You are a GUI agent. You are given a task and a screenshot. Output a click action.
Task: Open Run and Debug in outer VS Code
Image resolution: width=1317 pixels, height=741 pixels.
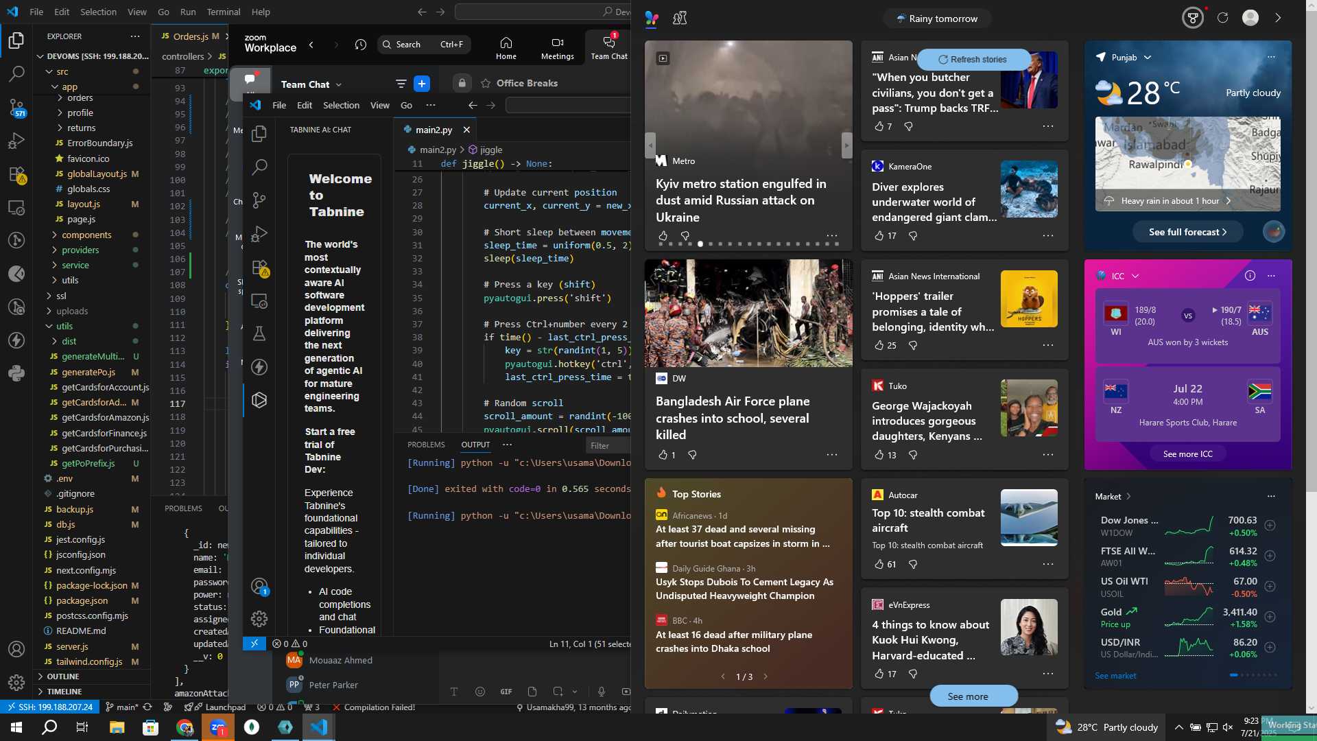point(16,141)
